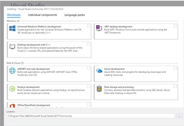Enable the .NET desktop development checkbox
Image resolution: width=184 pixels, height=126 pixels.
coord(175,26)
